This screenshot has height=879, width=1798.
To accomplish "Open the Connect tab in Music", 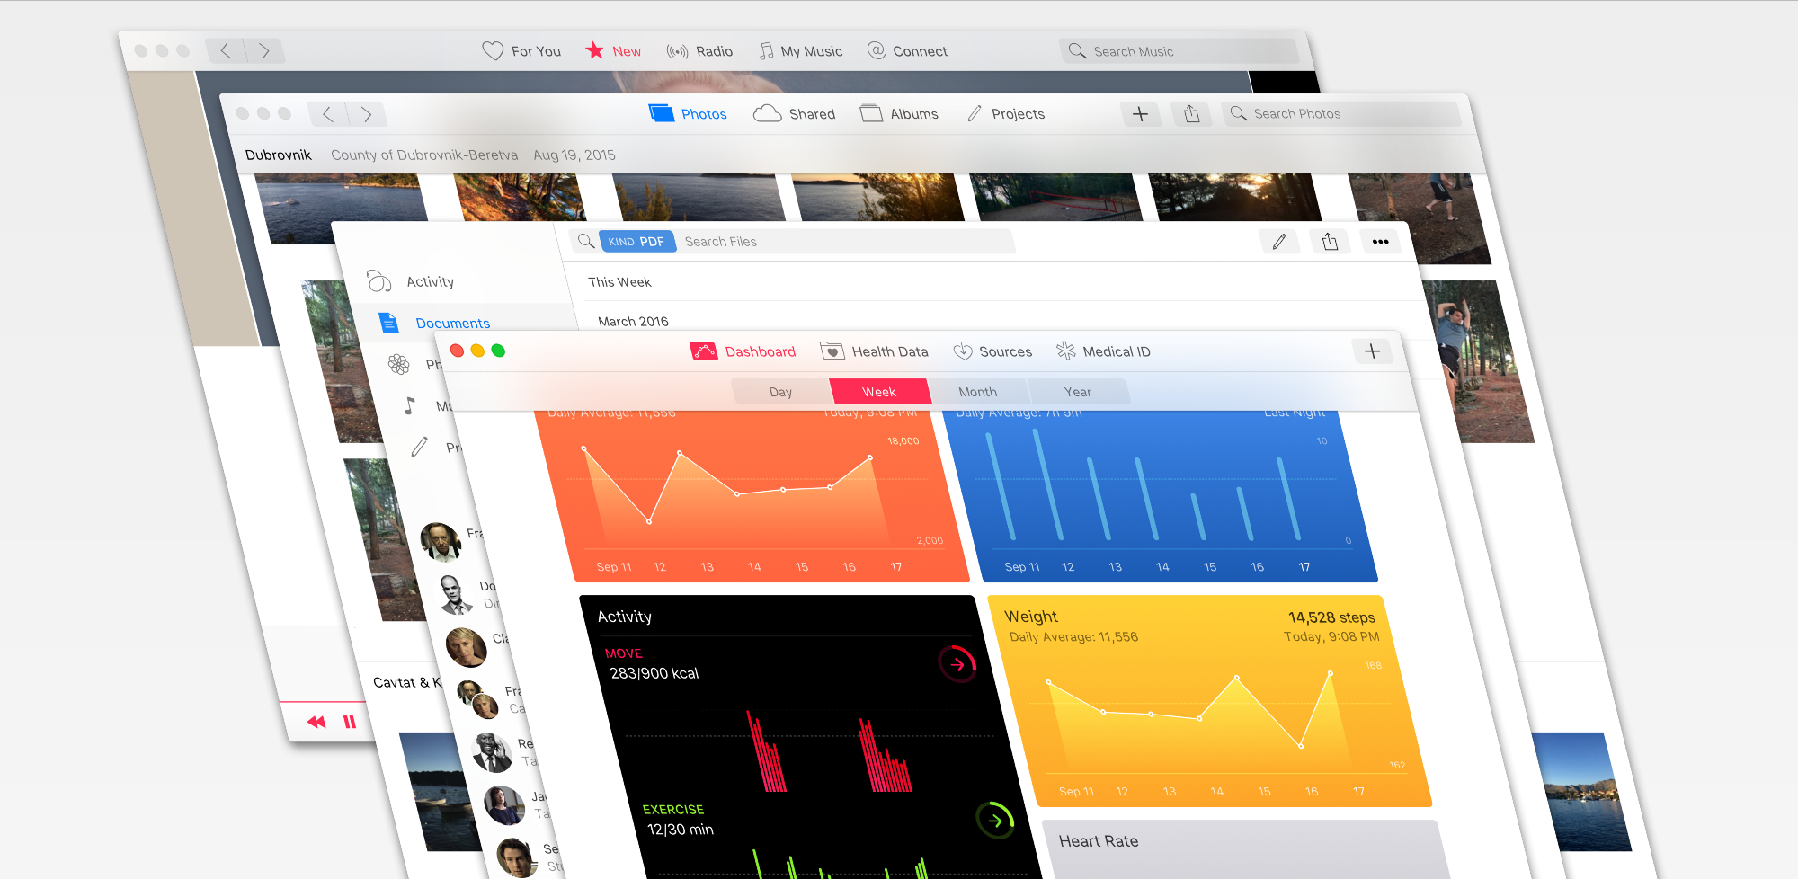I will (x=907, y=51).
